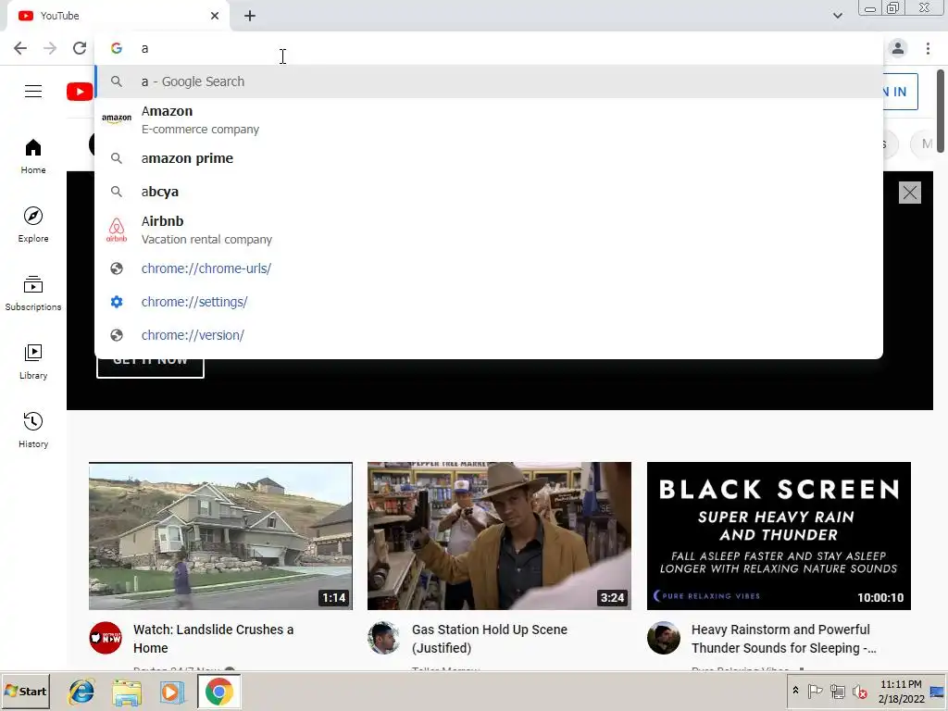Screen dimensions: 948x711
Task: Click the YouTube logo icon
Action: (80, 92)
